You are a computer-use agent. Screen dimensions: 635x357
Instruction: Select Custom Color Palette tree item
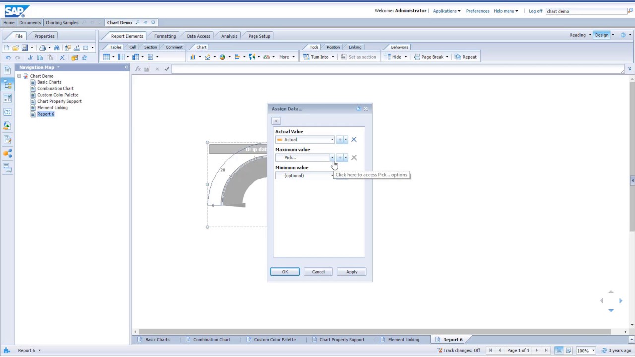pos(58,95)
